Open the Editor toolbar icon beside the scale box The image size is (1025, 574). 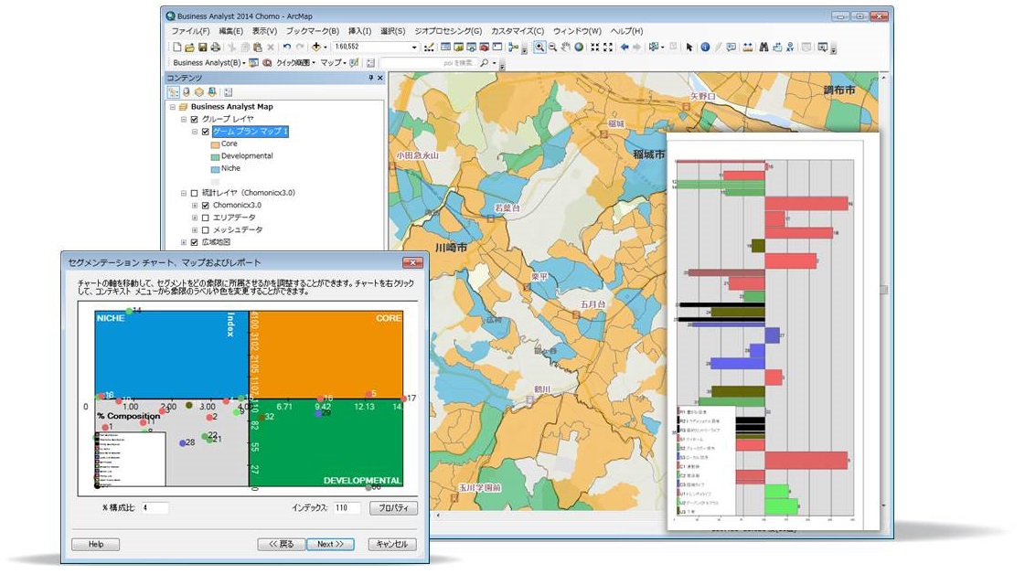click(429, 47)
